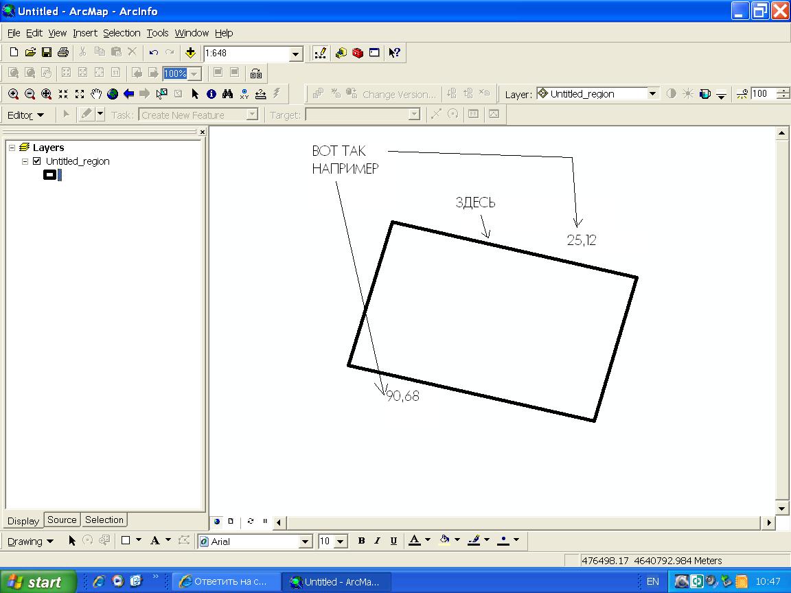This screenshot has width=791, height=593.
Task: Open the Edit menu
Action: pyautogui.click(x=34, y=33)
